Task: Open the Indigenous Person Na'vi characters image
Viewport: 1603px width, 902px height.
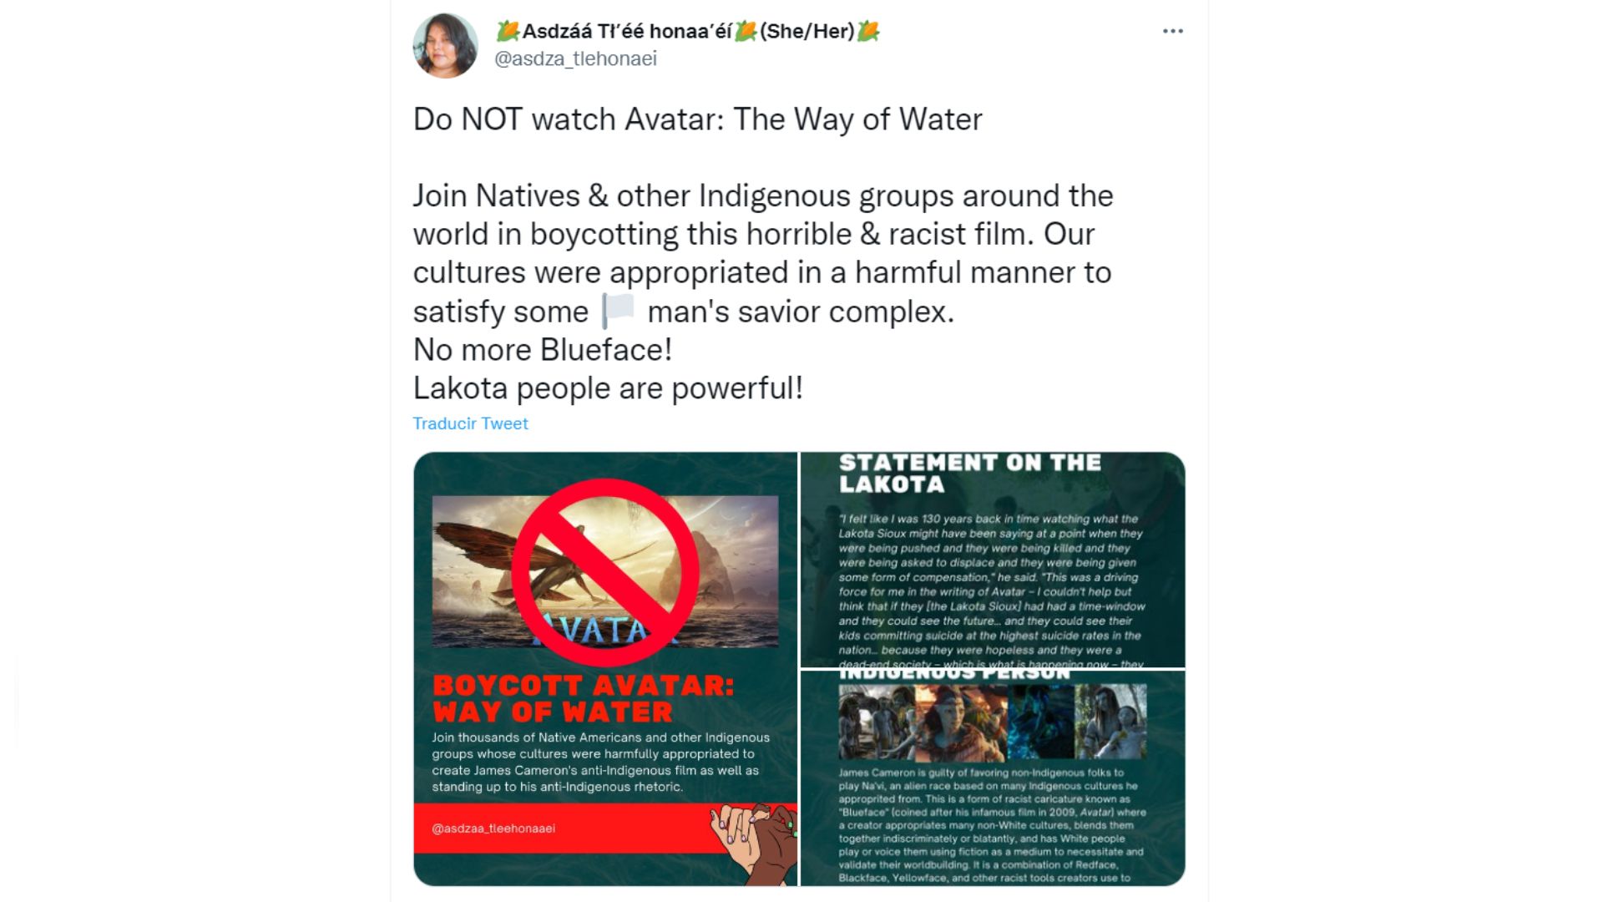Action: [993, 778]
